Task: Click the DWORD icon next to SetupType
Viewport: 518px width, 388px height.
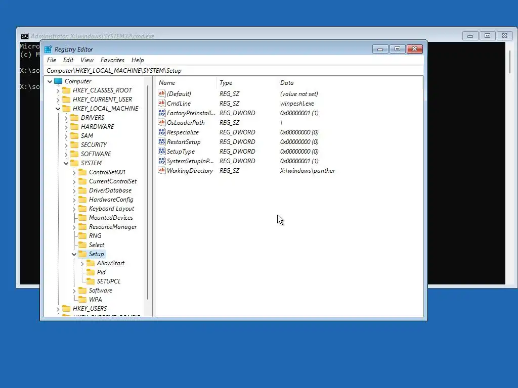Action: point(161,151)
